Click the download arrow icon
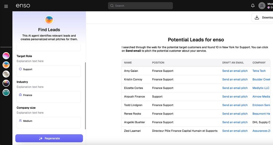The width and height of the screenshot is (273, 145). tap(257, 17)
